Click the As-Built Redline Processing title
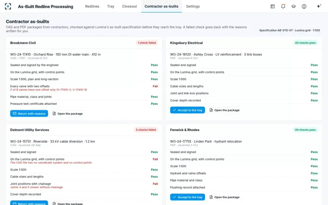The width and height of the screenshot is (328, 205). [x=46, y=7]
